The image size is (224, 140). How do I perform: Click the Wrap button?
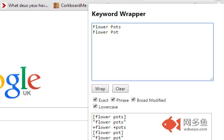(x=100, y=89)
